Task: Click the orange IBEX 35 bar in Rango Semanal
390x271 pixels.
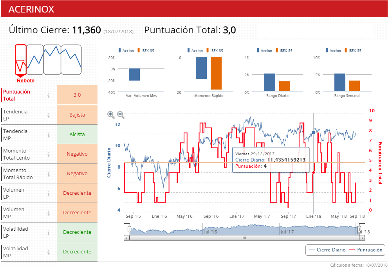Action: coord(354,86)
